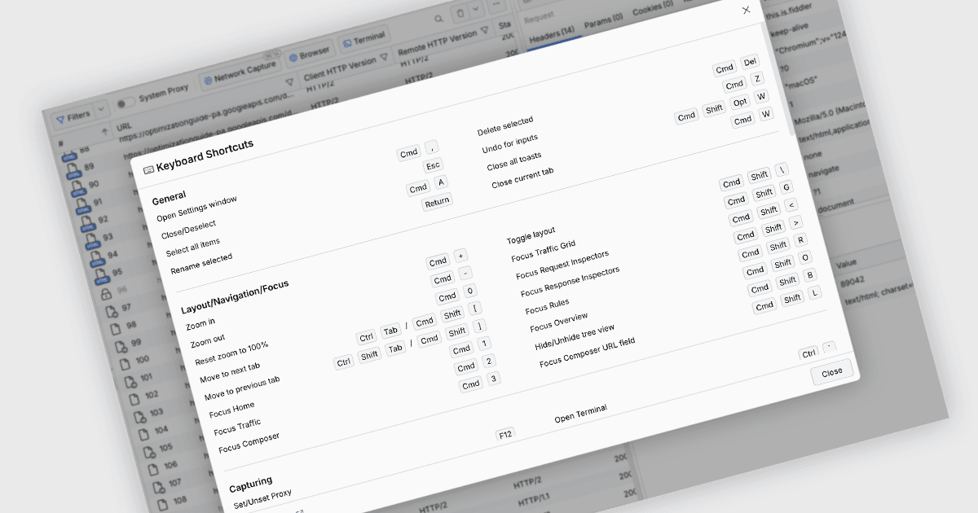Click the 'Toggle layout' shortcut label

(531, 236)
